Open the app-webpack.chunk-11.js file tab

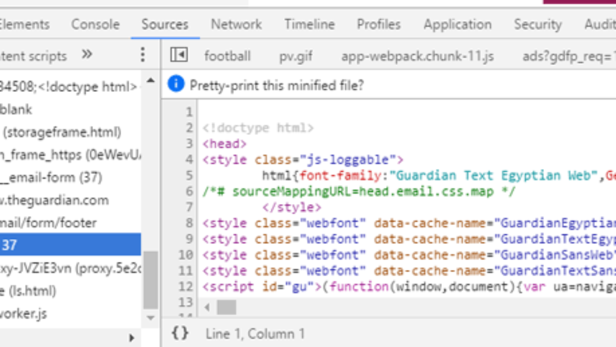coord(417,56)
